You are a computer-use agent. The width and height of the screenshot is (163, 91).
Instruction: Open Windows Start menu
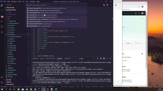point(2,89)
